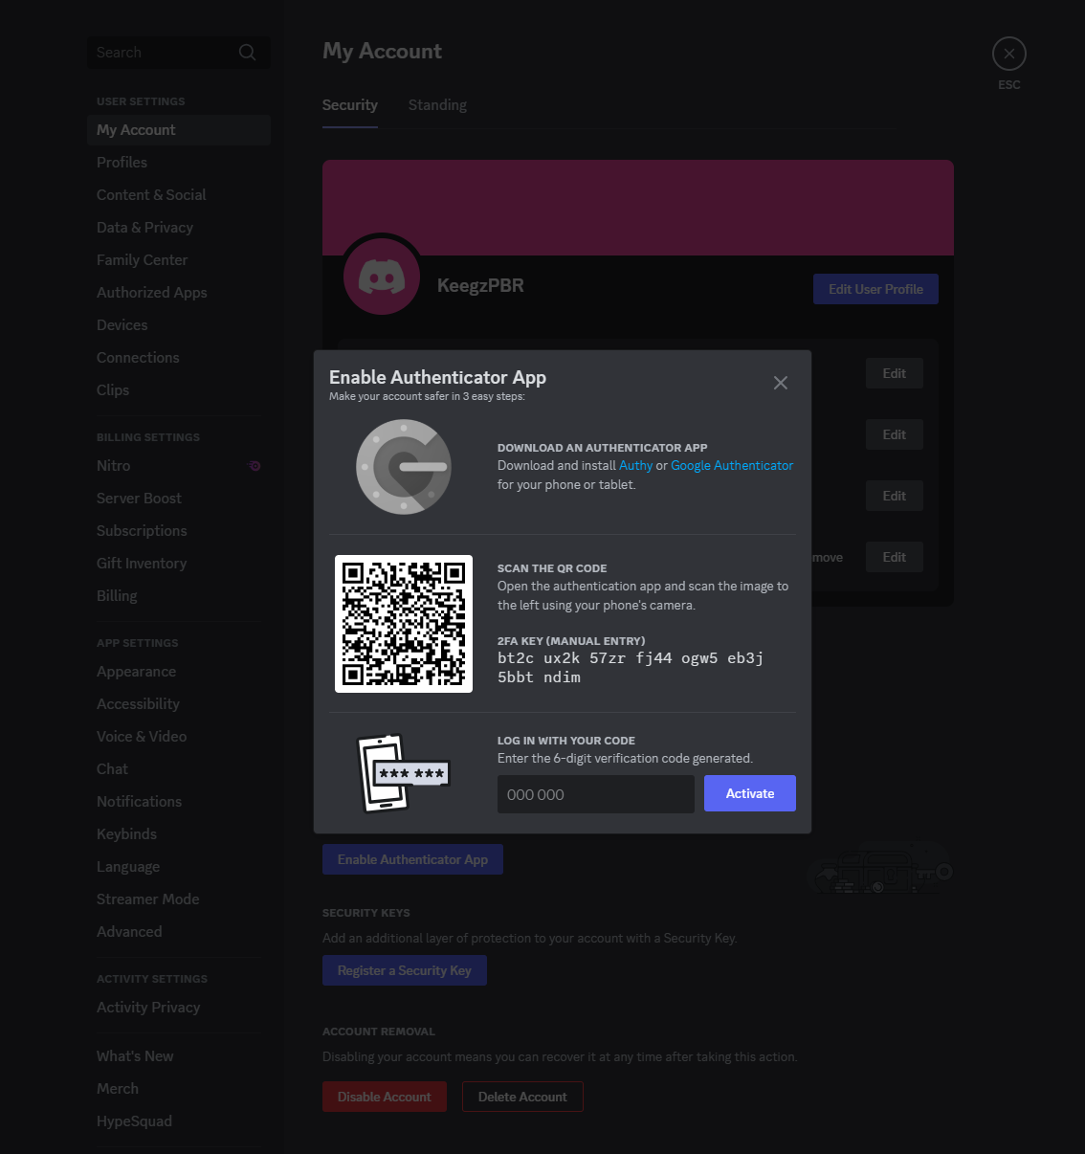Click the Delete Account button
This screenshot has width=1085, height=1154.
(522, 1097)
